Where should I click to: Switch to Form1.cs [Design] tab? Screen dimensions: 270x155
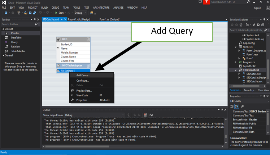click(x=109, y=19)
